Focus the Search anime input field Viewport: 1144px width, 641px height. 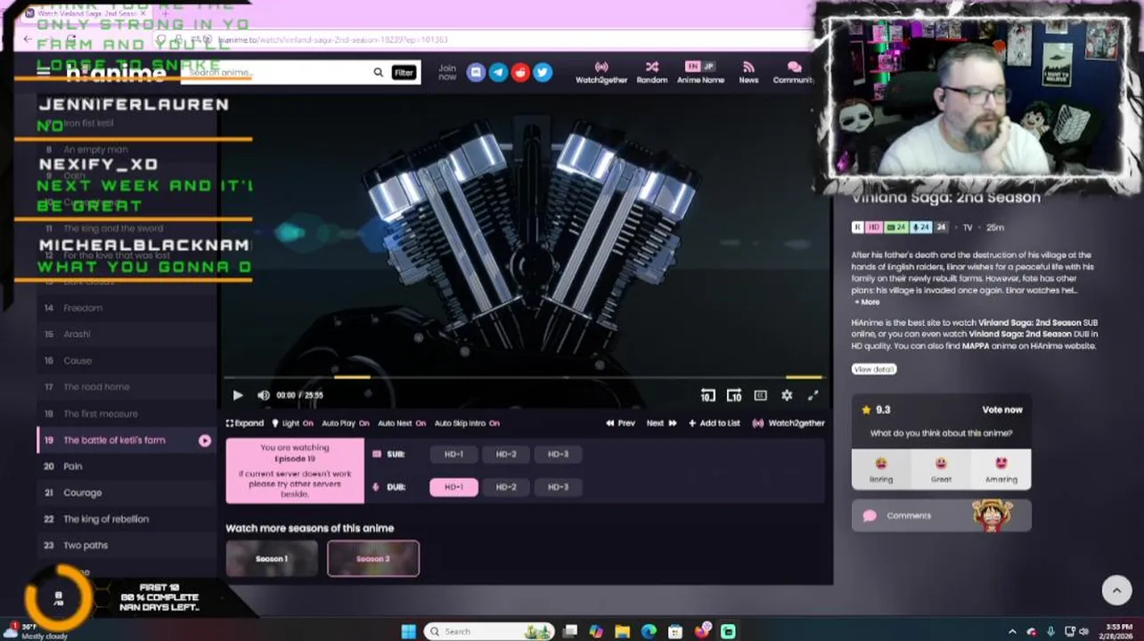276,72
